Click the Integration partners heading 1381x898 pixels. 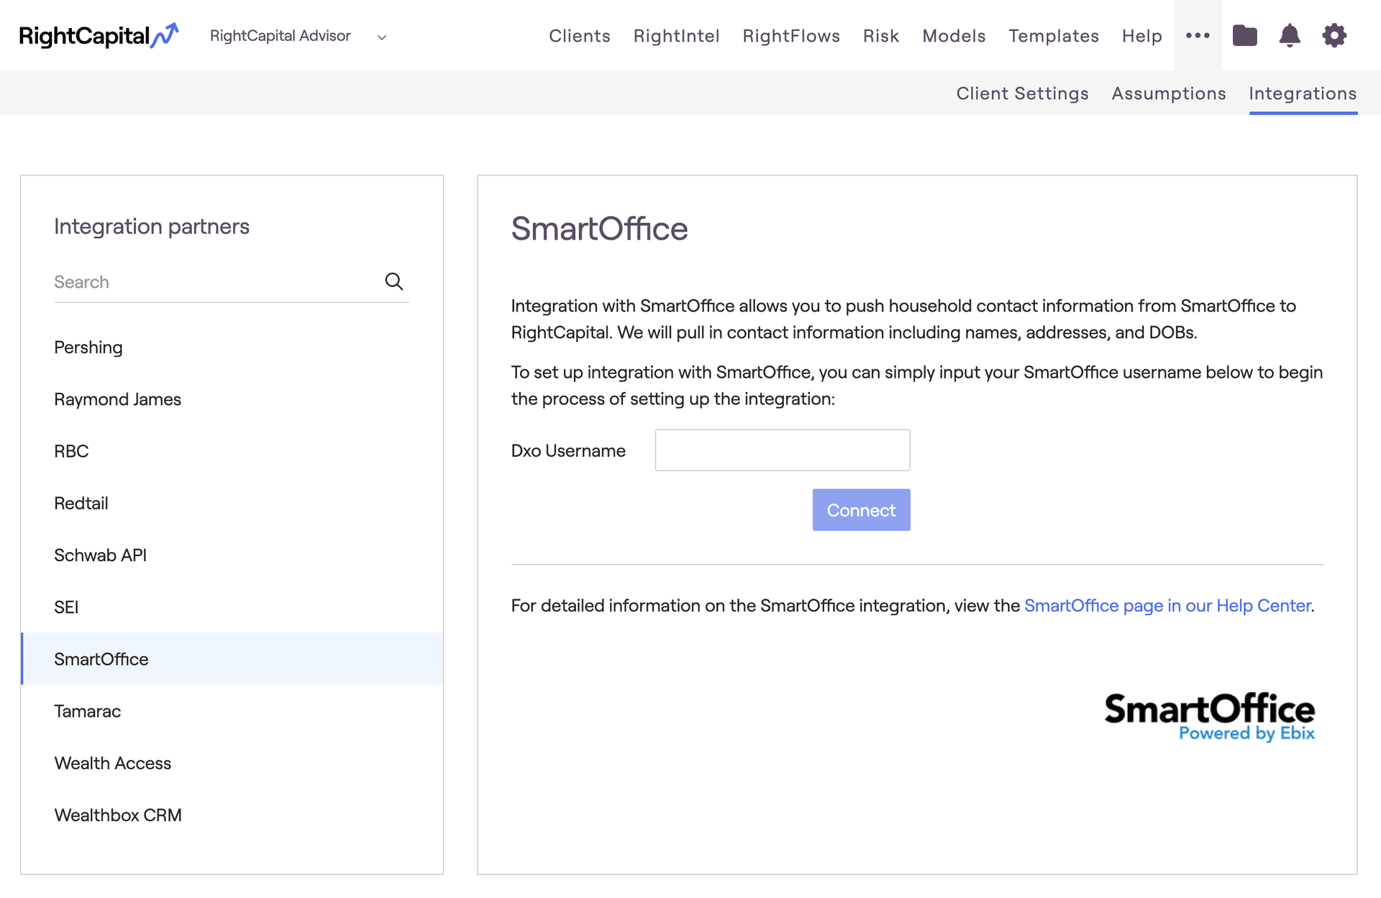152,227
